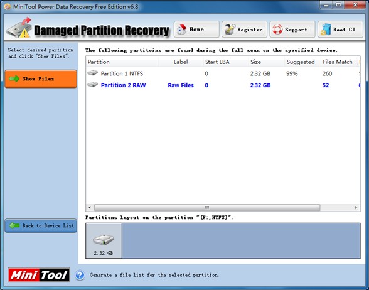The height and width of the screenshot is (290, 369).
Task: Maximize the MiniTool window
Action: point(338,5)
